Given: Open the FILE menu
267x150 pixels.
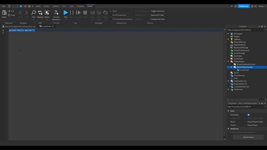Looking at the screenshot, I should tap(4, 6).
